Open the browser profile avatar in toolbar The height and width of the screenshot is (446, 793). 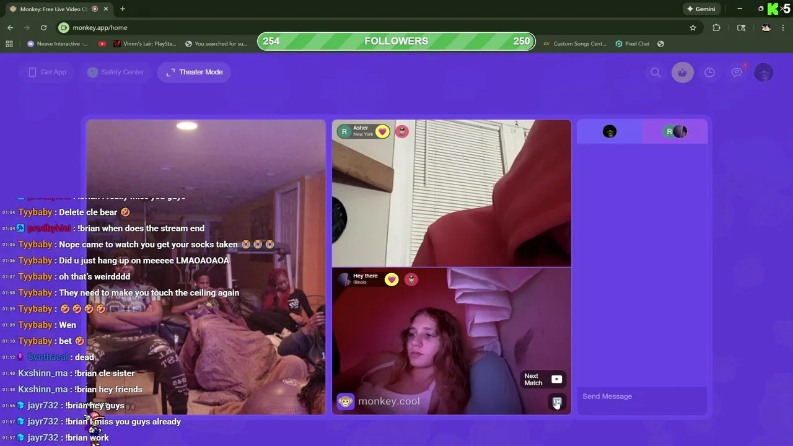point(766,27)
